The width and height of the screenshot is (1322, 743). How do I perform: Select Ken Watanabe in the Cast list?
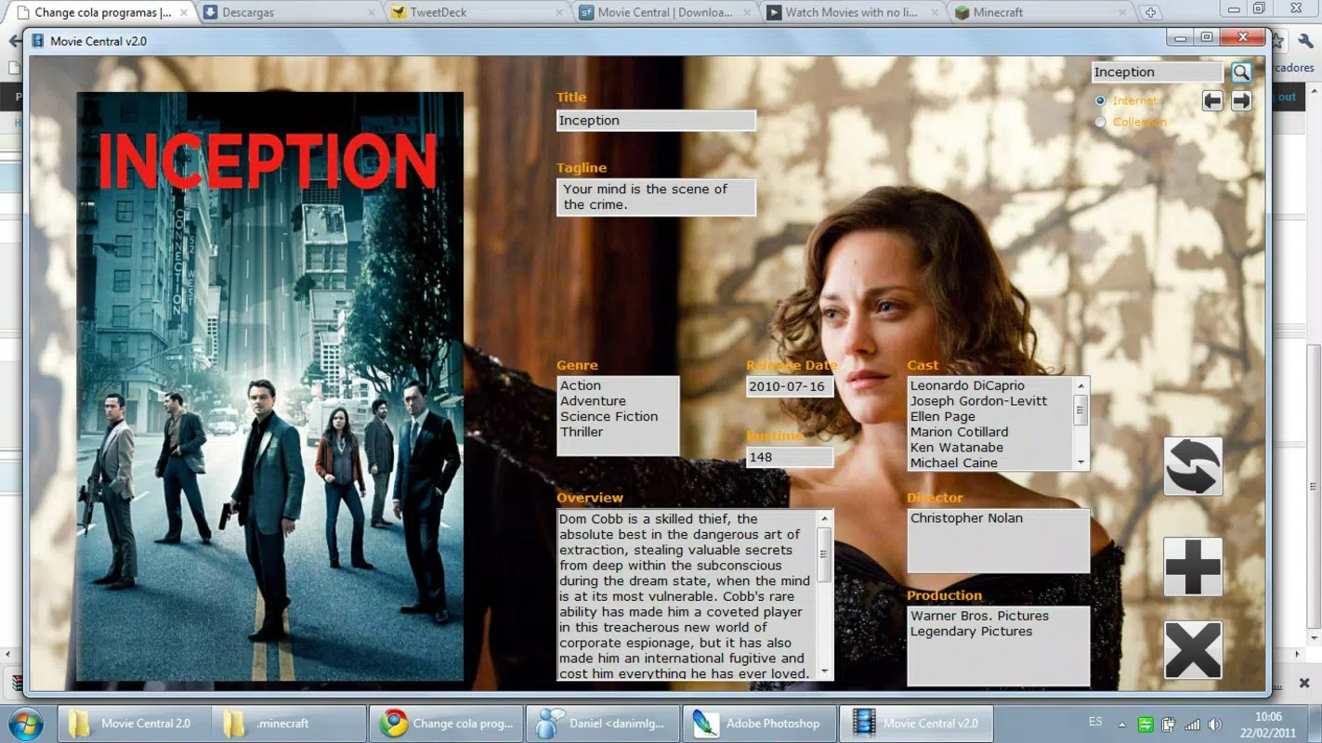click(957, 448)
